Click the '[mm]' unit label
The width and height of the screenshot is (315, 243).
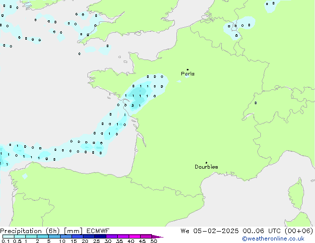(x=74, y=231)
